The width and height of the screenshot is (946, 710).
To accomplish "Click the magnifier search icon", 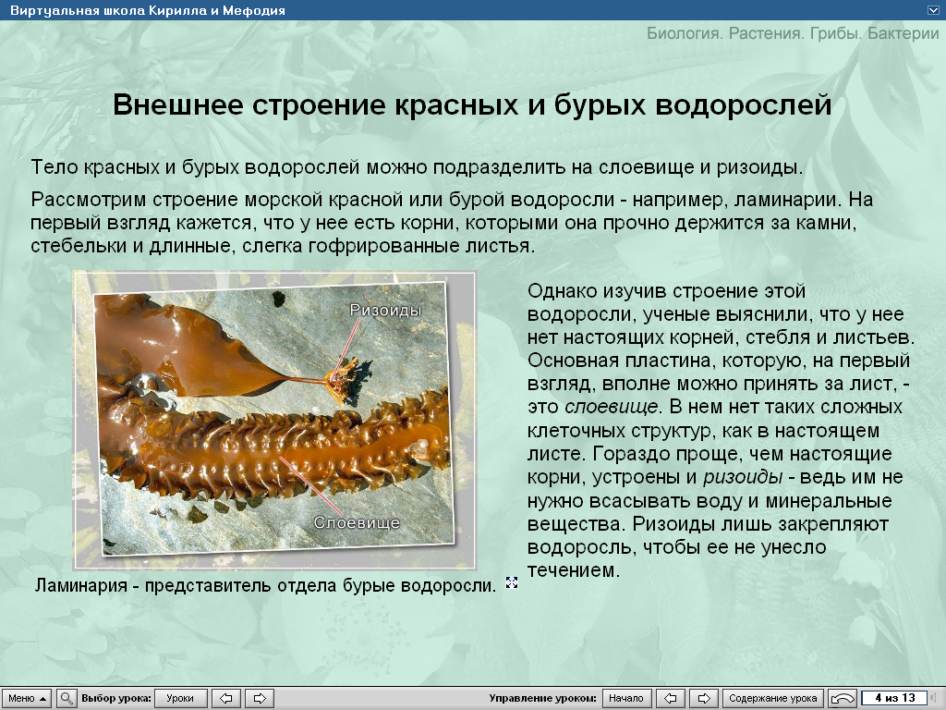I will [67, 698].
